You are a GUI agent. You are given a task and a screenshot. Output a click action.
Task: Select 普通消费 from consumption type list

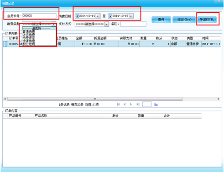coord(39,31)
